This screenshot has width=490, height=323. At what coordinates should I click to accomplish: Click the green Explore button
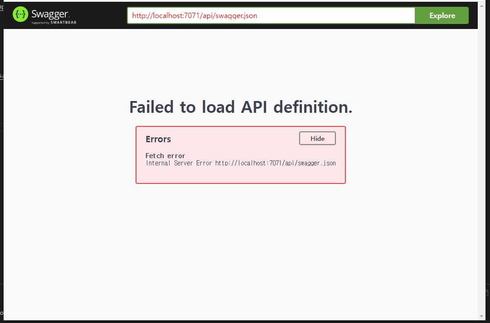442,15
